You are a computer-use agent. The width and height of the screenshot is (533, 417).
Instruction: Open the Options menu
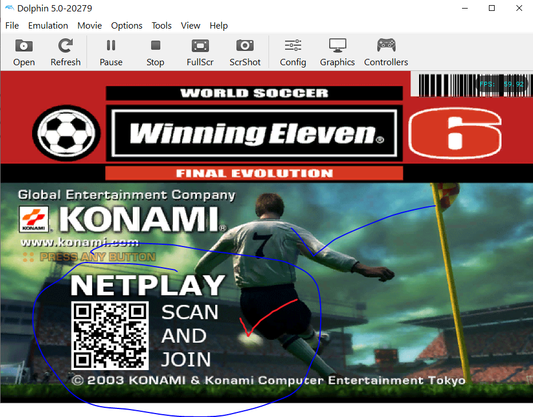coord(127,26)
